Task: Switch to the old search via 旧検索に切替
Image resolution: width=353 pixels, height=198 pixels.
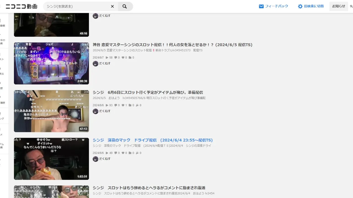Action: coord(314,6)
